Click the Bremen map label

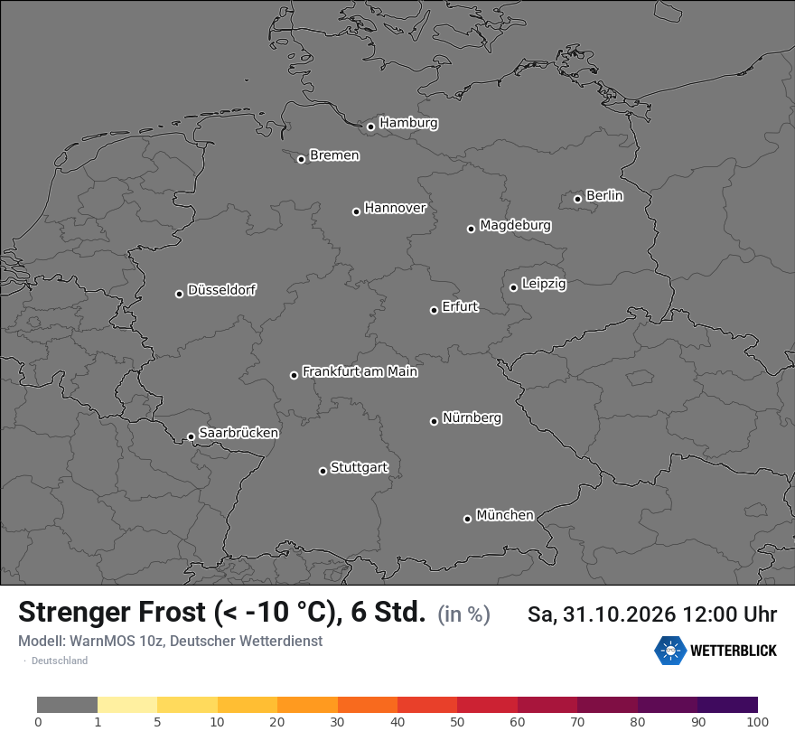[334, 155]
